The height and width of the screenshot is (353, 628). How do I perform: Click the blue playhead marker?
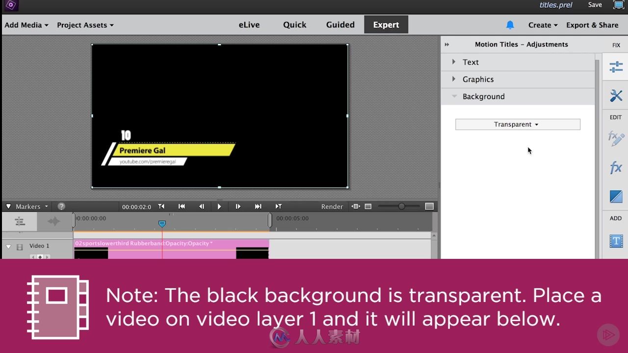pyautogui.click(x=162, y=224)
